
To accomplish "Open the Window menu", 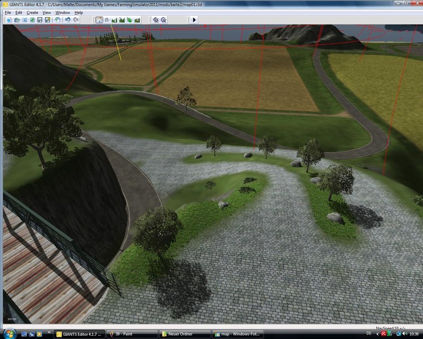I will pyautogui.click(x=63, y=12).
